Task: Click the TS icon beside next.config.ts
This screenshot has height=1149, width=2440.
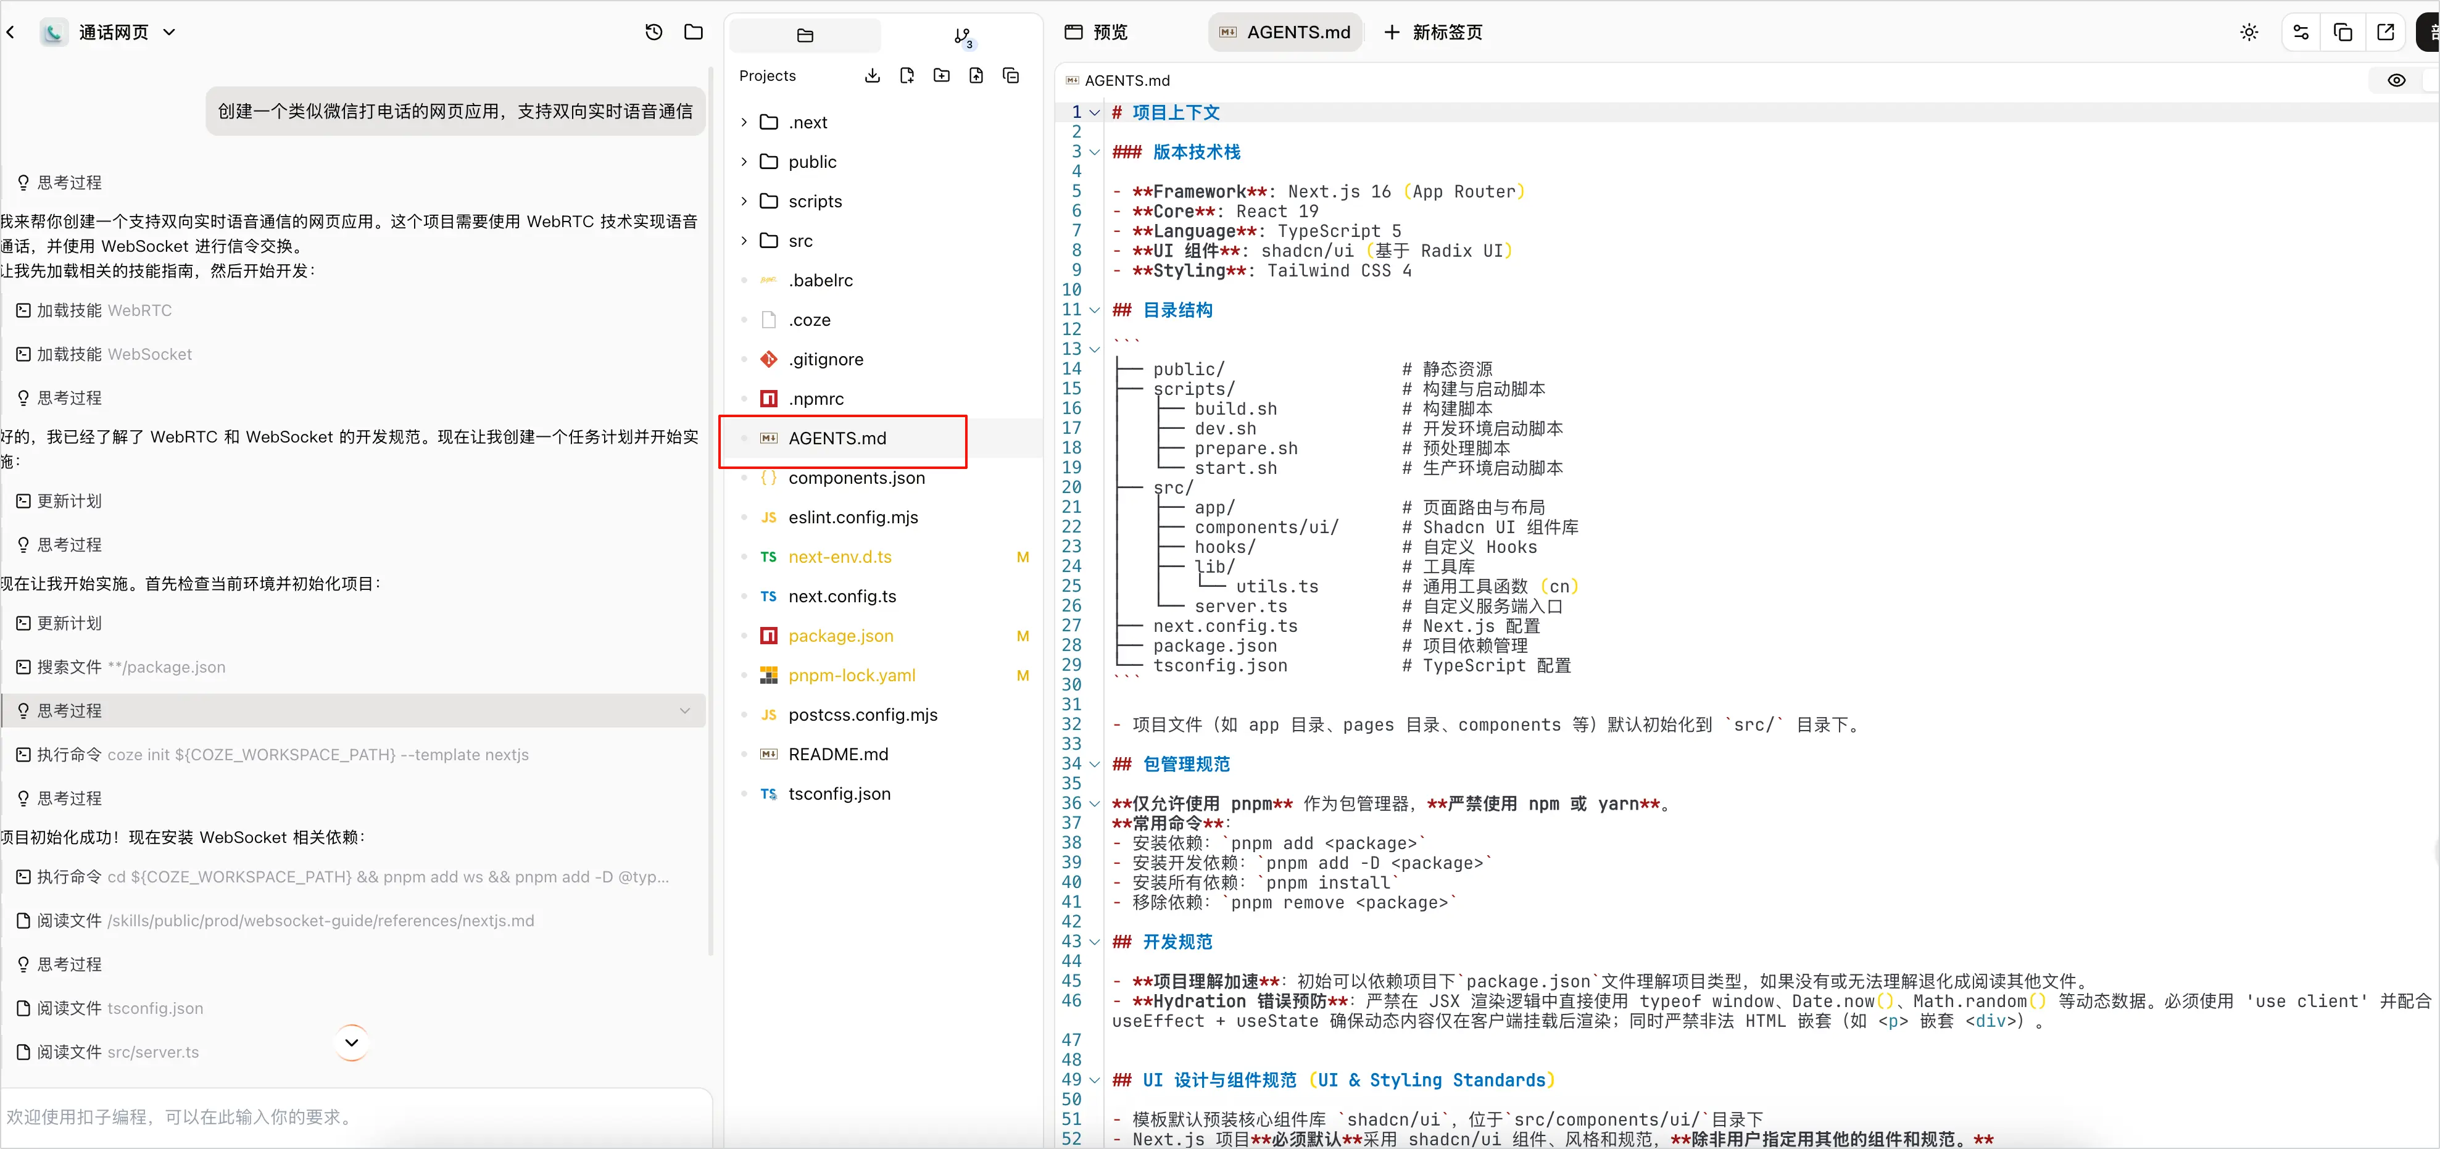Action: tap(769, 597)
